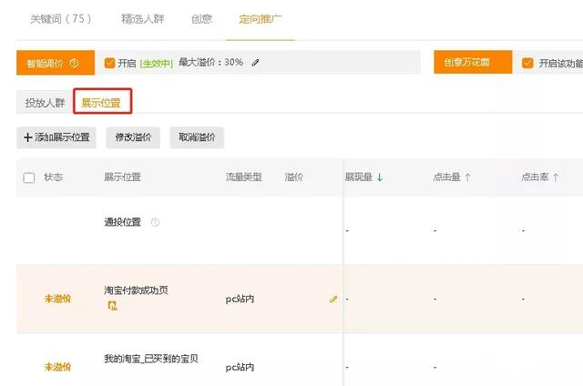Click 淘宝付款成功页 placement name

tap(136, 290)
